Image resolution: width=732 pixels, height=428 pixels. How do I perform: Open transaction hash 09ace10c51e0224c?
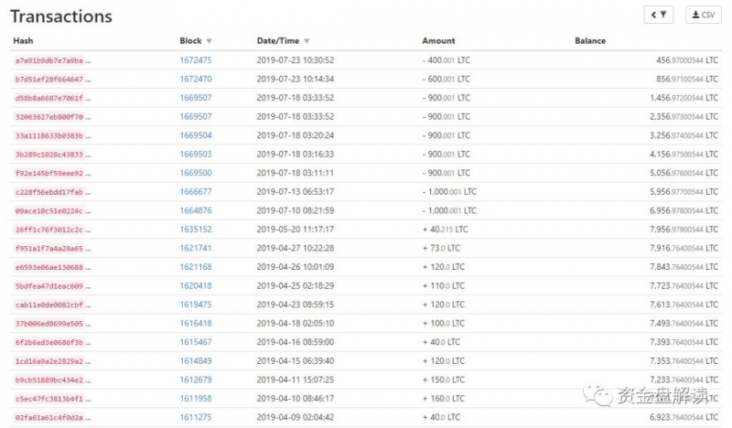click(49, 210)
